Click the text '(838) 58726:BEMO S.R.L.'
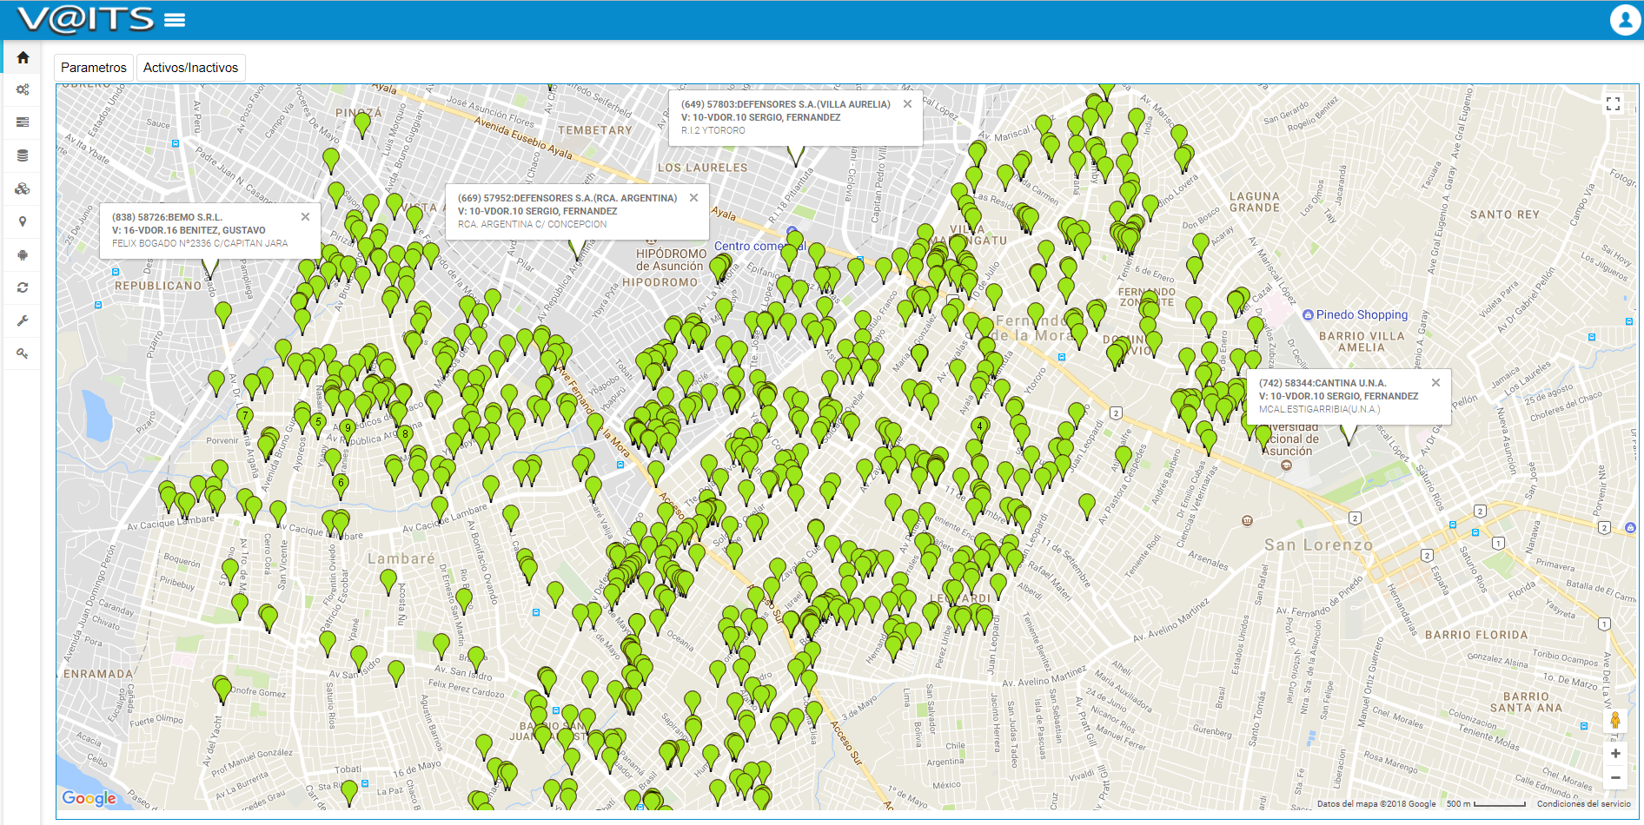 tap(167, 217)
